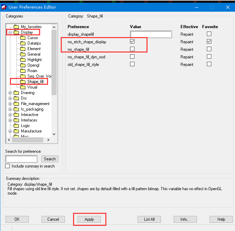Enable the old_shape_fill_style value checkbox
The height and width of the screenshot is (231, 235).
[x=132, y=64]
